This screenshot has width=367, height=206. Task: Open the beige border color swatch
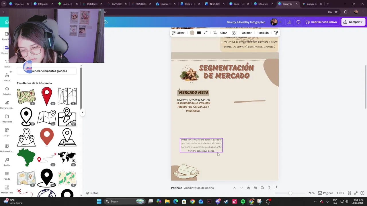click(x=192, y=33)
